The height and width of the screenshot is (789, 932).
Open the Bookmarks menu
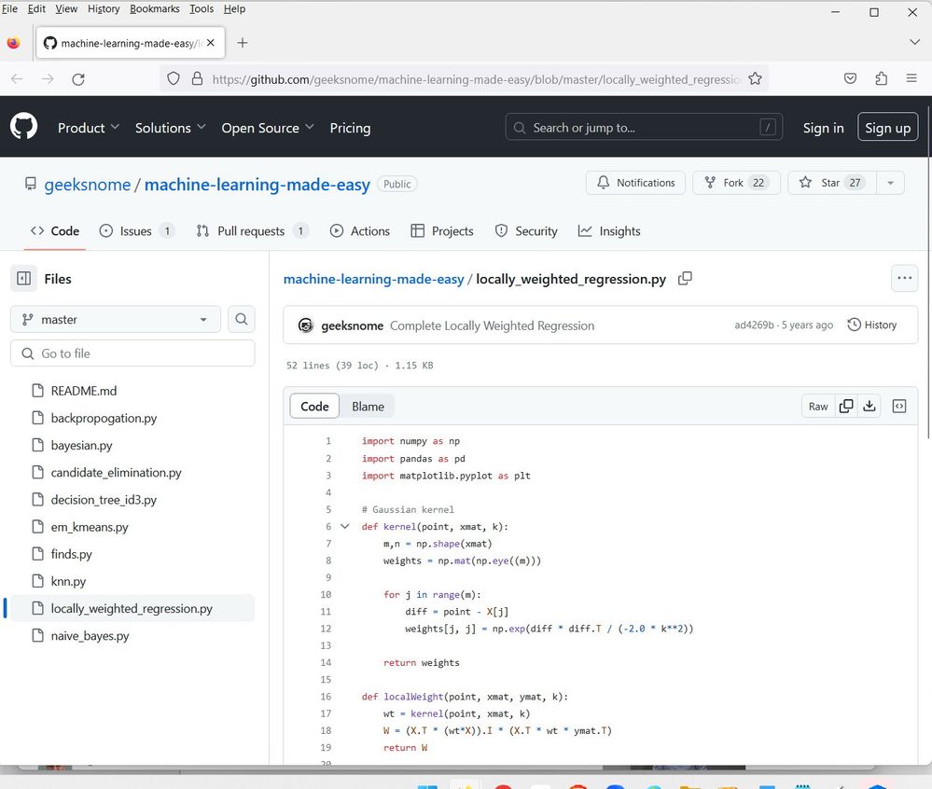[155, 9]
